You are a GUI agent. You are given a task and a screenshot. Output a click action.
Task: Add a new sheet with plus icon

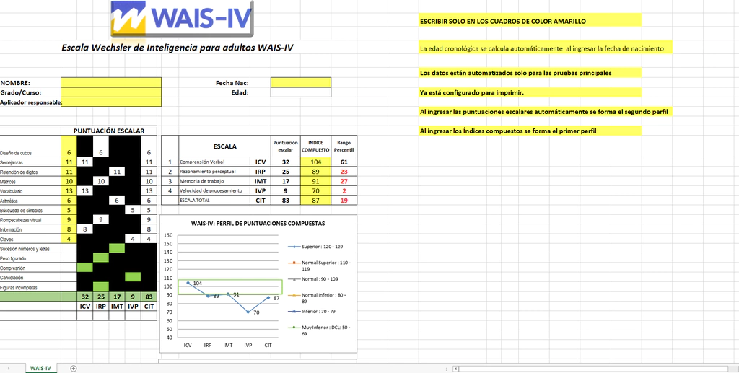point(74,368)
